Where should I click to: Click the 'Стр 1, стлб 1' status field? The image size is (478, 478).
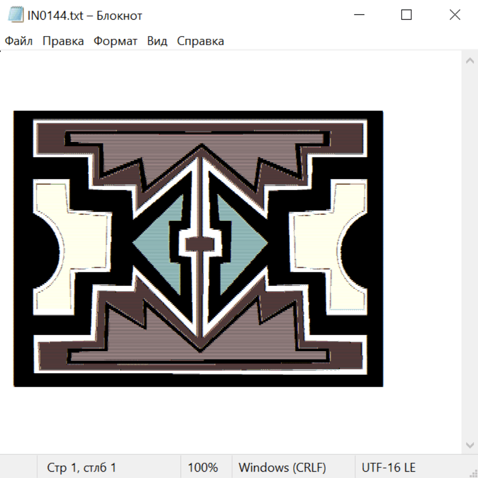coord(81,467)
